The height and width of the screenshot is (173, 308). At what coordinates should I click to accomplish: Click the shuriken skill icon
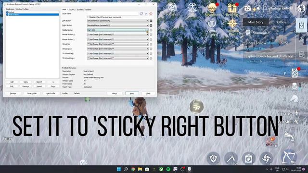[x=266, y=158]
